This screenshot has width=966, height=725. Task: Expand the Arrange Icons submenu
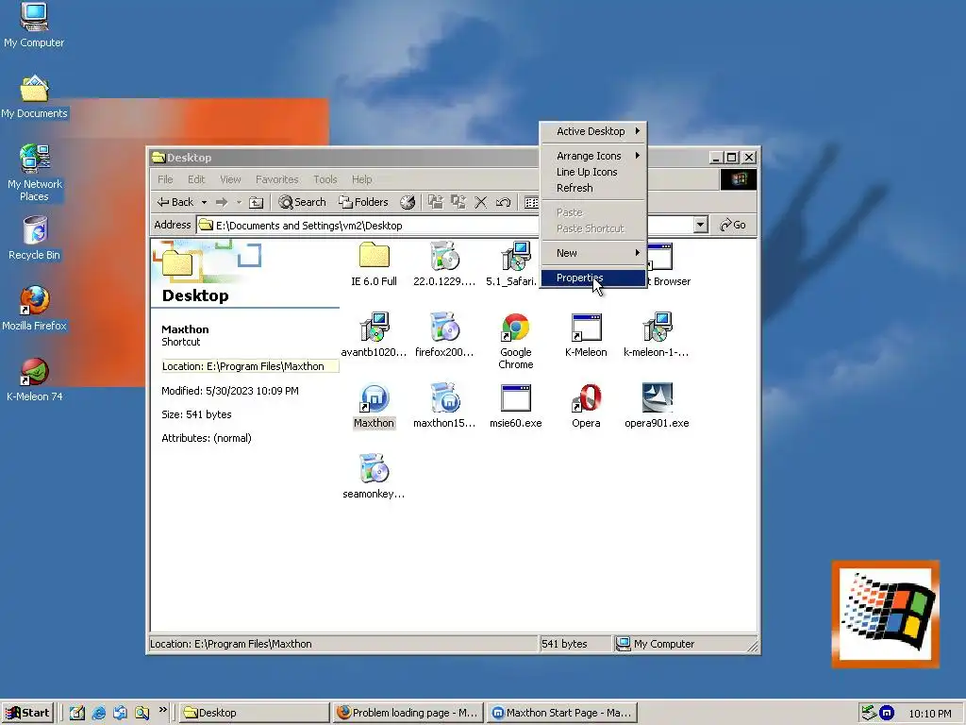[x=593, y=156]
